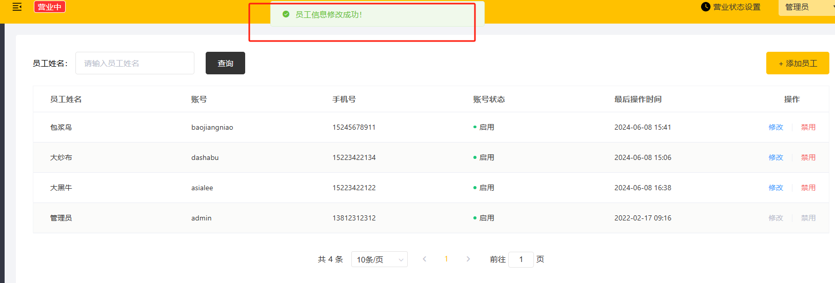
Task: Select page 1 in pagination
Action: coord(446,259)
